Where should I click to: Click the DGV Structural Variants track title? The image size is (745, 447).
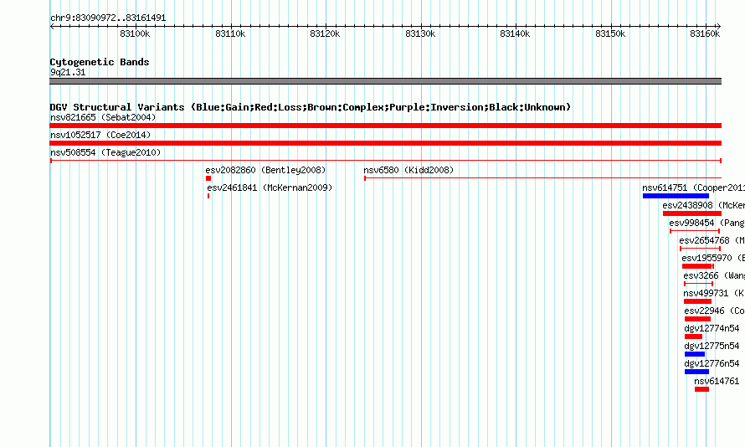(311, 107)
